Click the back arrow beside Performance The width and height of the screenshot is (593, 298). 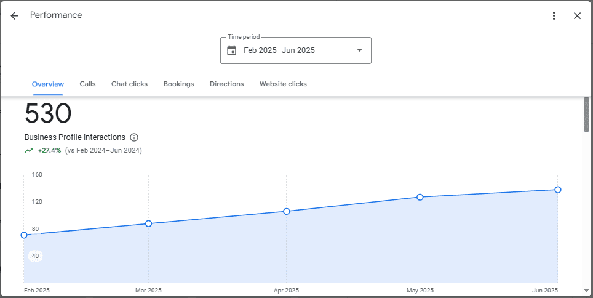15,16
